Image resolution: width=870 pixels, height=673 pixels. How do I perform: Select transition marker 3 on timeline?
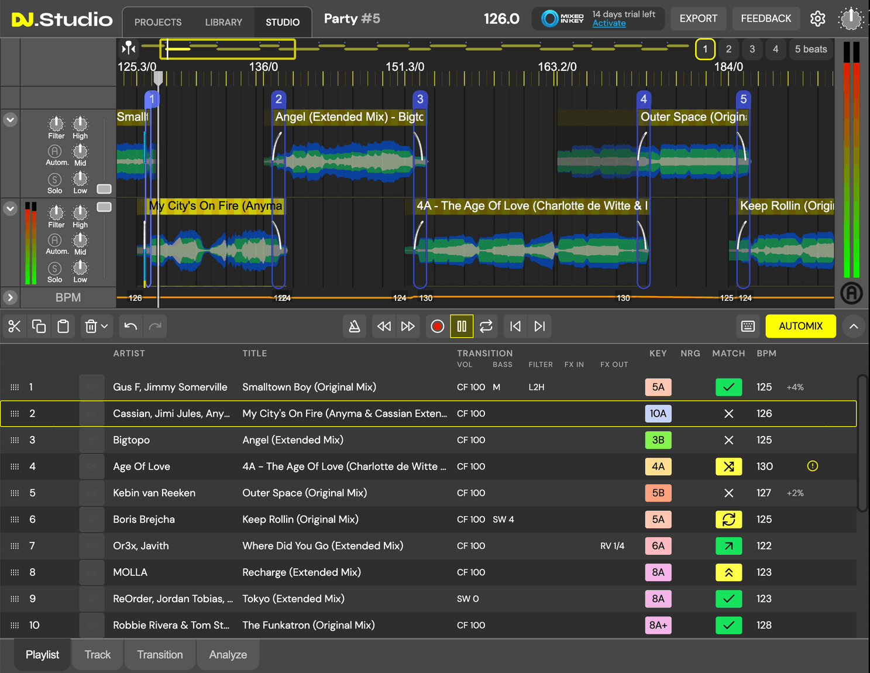pyautogui.click(x=420, y=99)
